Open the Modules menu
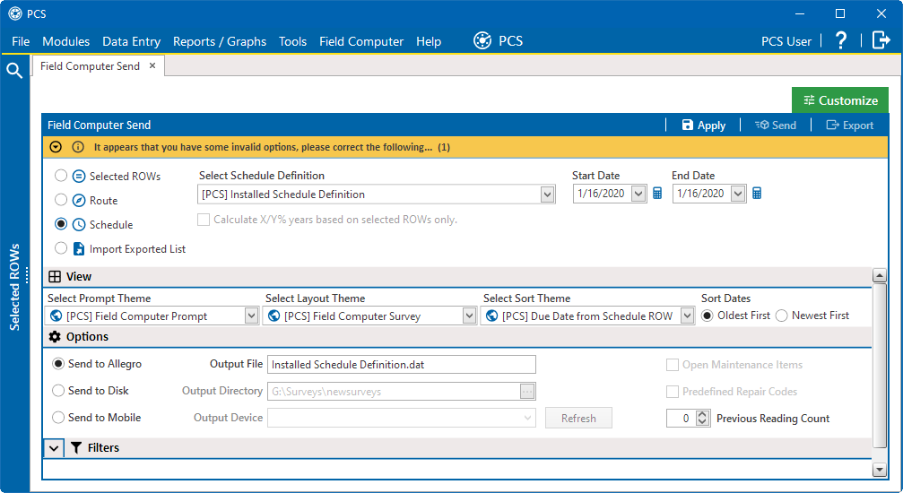The image size is (903, 493). 66,41
